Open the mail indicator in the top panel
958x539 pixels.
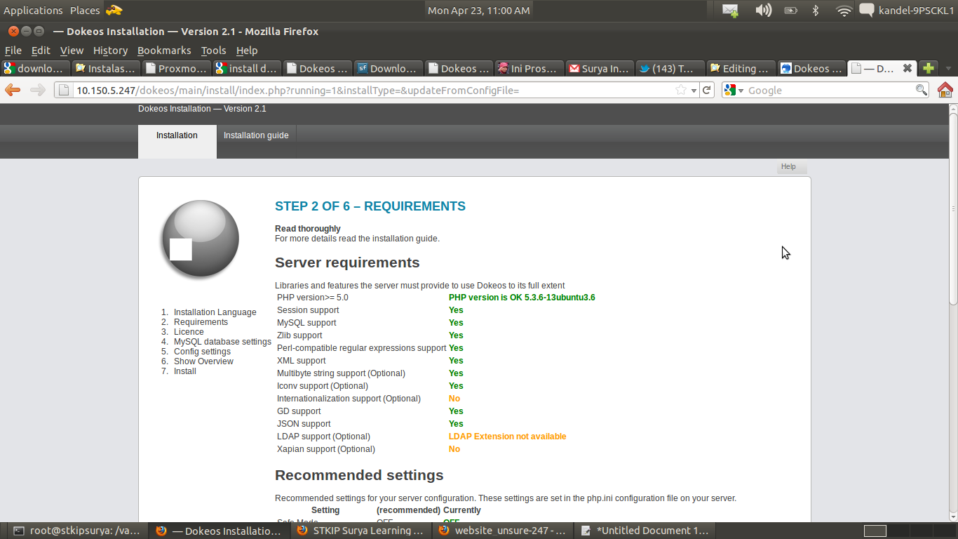point(730,11)
